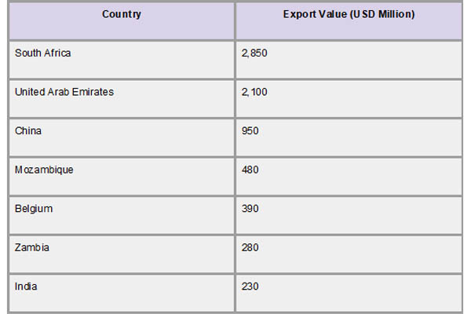Select the 2,850 export value
The width and height of the screenshot is (471, 314).
click(x=256, y=53)
